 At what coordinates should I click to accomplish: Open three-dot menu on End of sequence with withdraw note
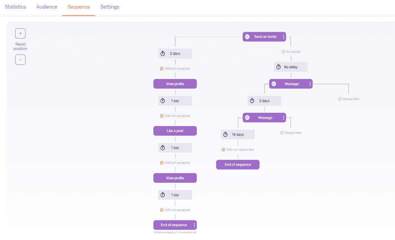[x=194, y=225]
